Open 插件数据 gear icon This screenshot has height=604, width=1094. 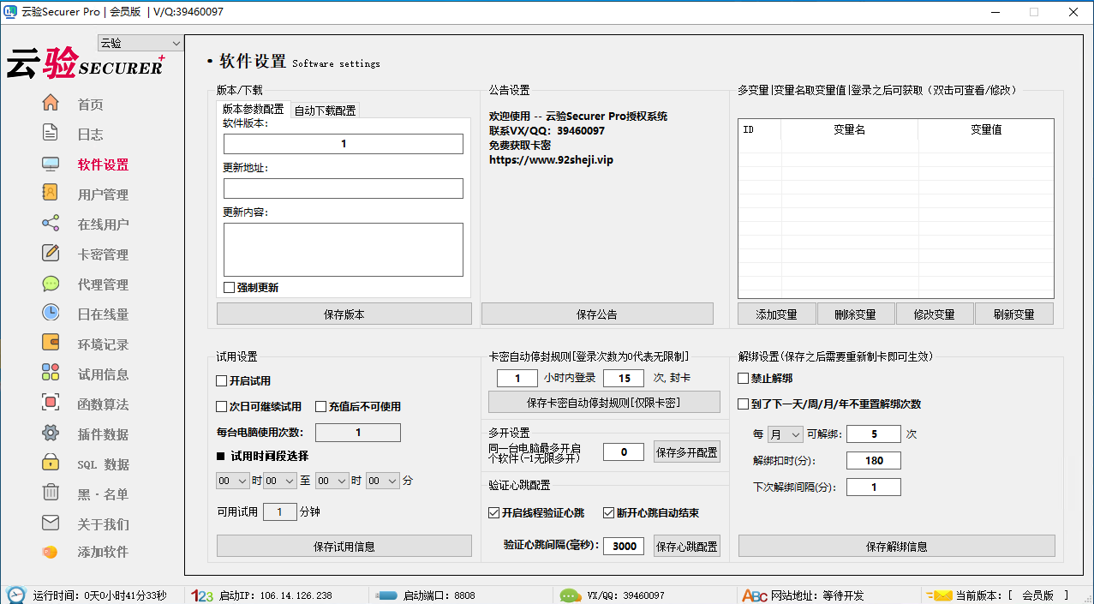click(x=51, y=434)
